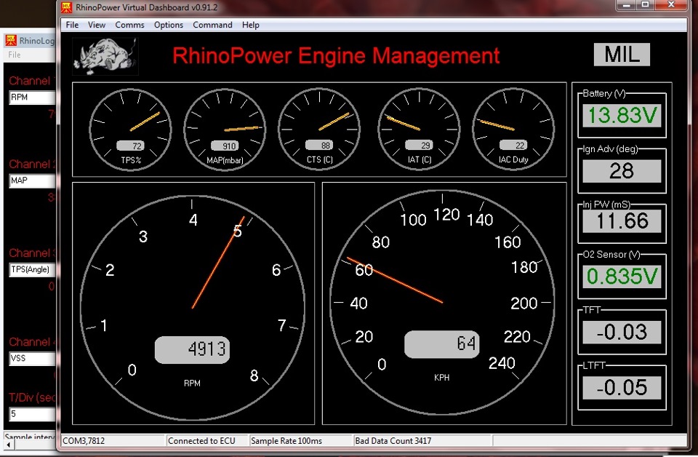Open the File menu in RhinoPower Dashboard
Image resolution: width=698 pixels, height=457 pixels.
(x=72, y=25)
